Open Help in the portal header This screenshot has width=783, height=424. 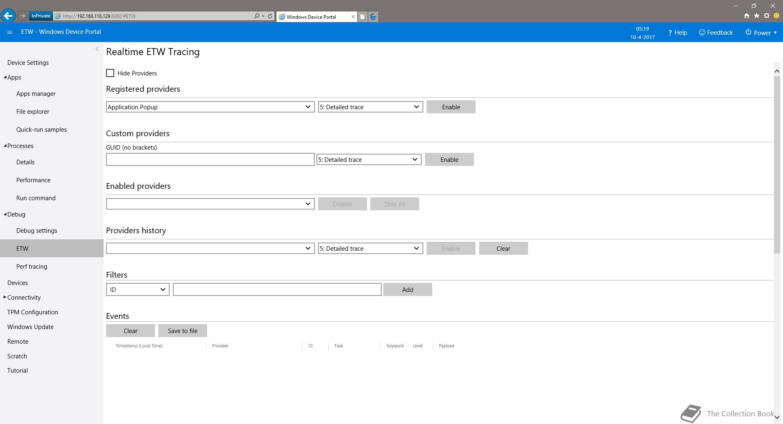click(677, 33)
